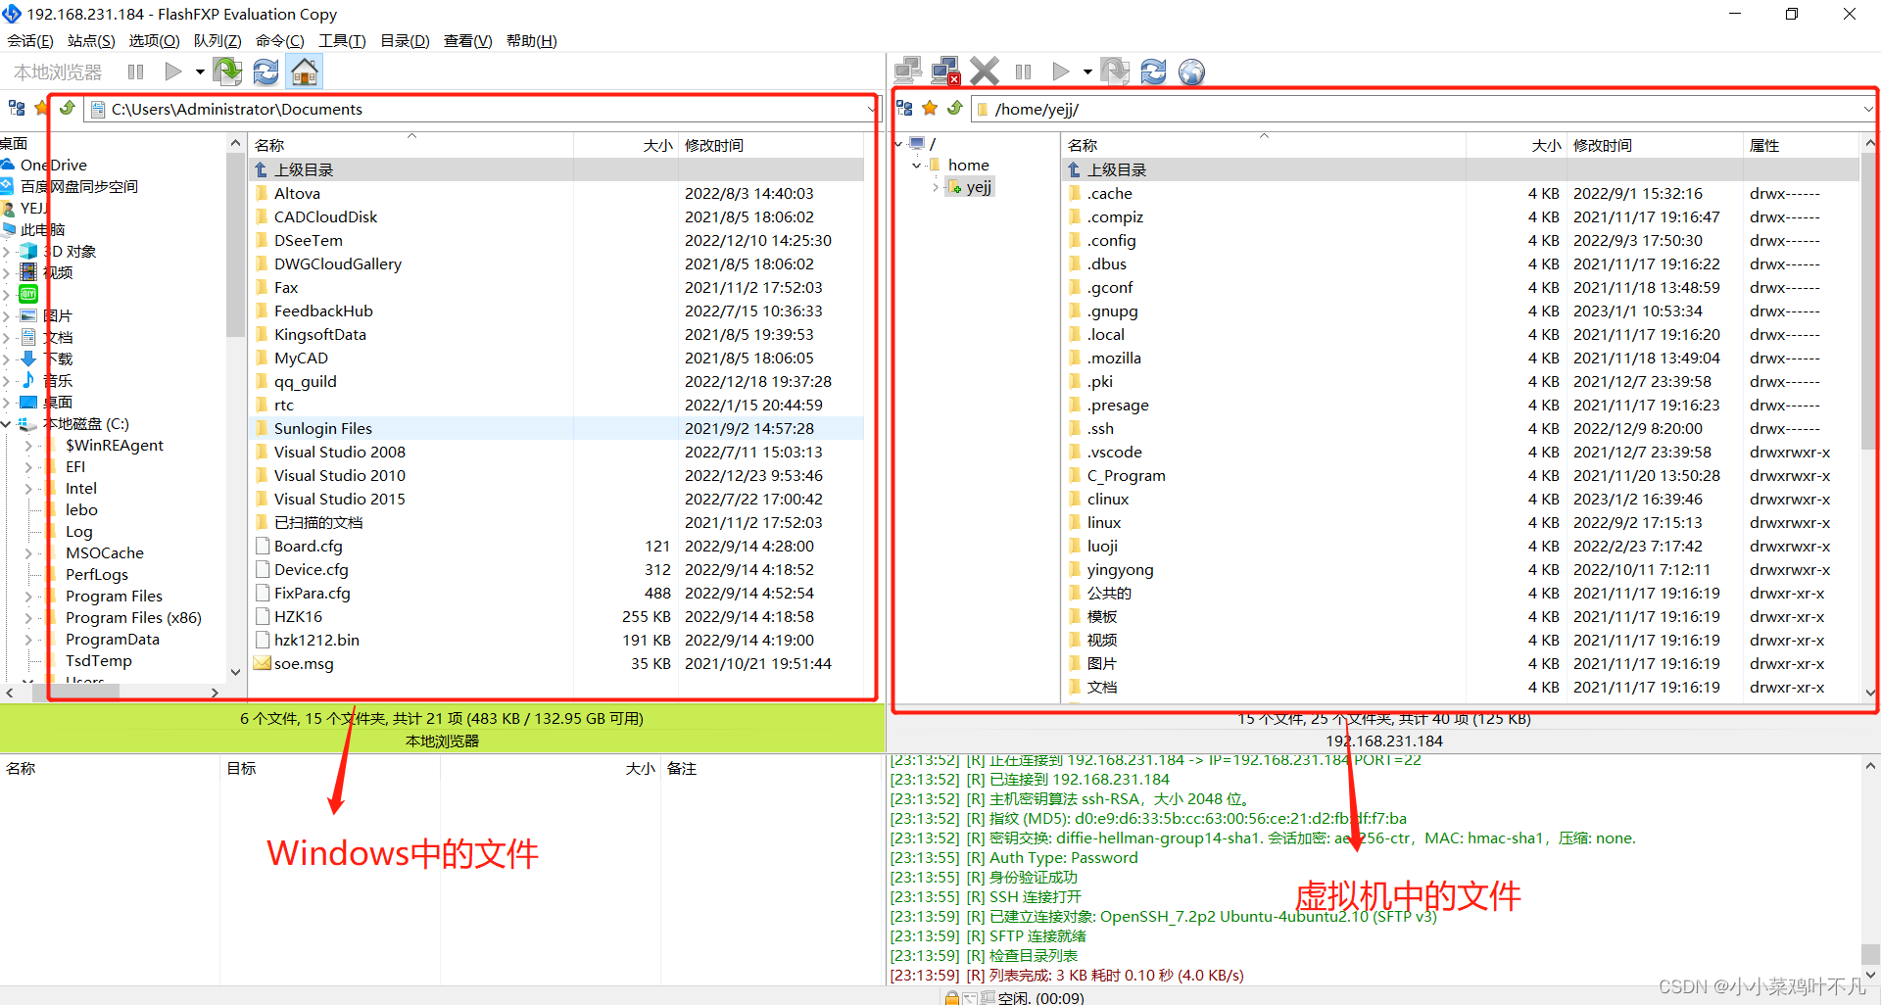Open the 队列(Z) menu
Screen dimensions: 1881x1005
[x=217, y=40]
